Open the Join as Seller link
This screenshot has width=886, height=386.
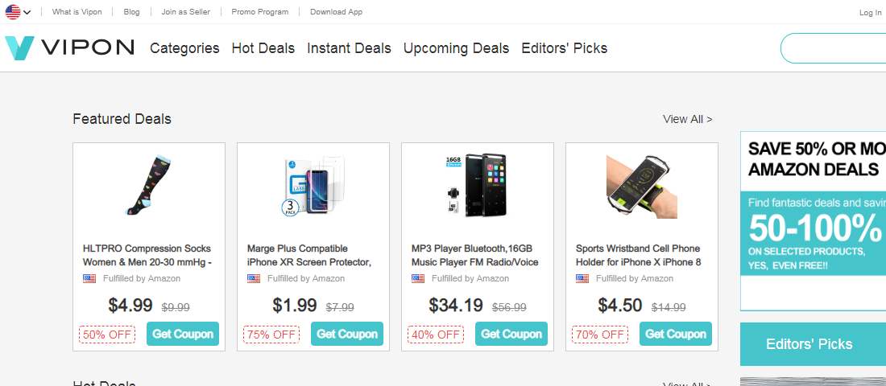click(185, 12)
